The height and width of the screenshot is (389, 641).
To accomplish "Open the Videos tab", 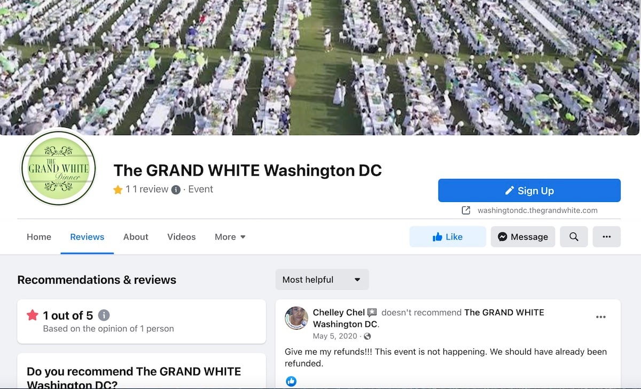I will click(182, 237).
